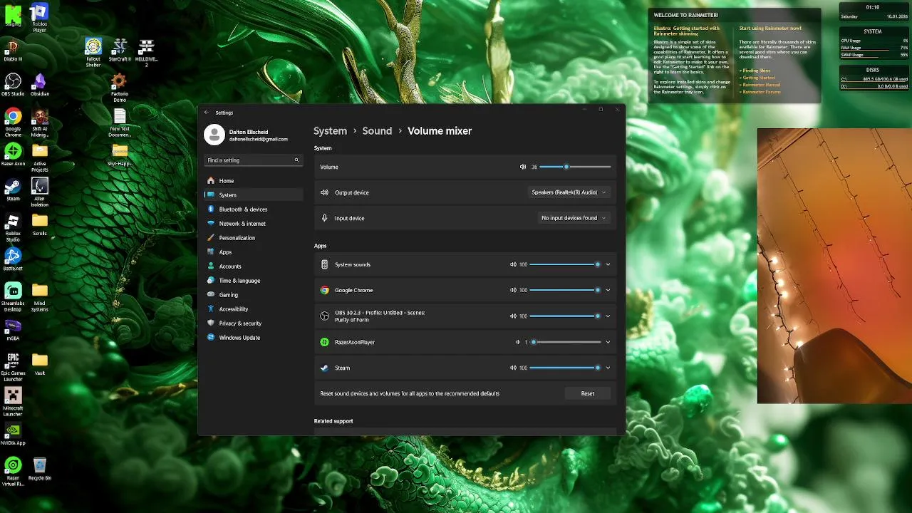Mute the System sounds speaker icon

click(513, 264)
